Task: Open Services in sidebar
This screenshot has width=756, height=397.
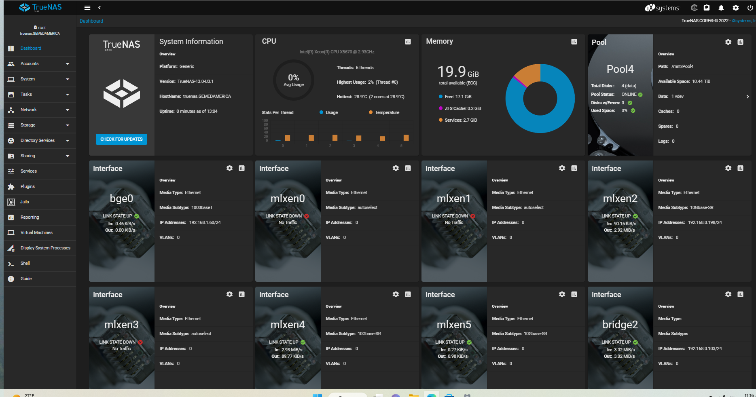Action: 40,171
